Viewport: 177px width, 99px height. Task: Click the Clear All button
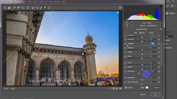pos(157,87)
